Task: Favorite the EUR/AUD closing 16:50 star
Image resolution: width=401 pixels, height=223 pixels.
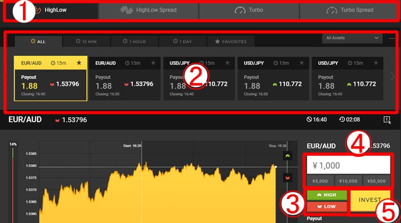Action: click(153, 63)
